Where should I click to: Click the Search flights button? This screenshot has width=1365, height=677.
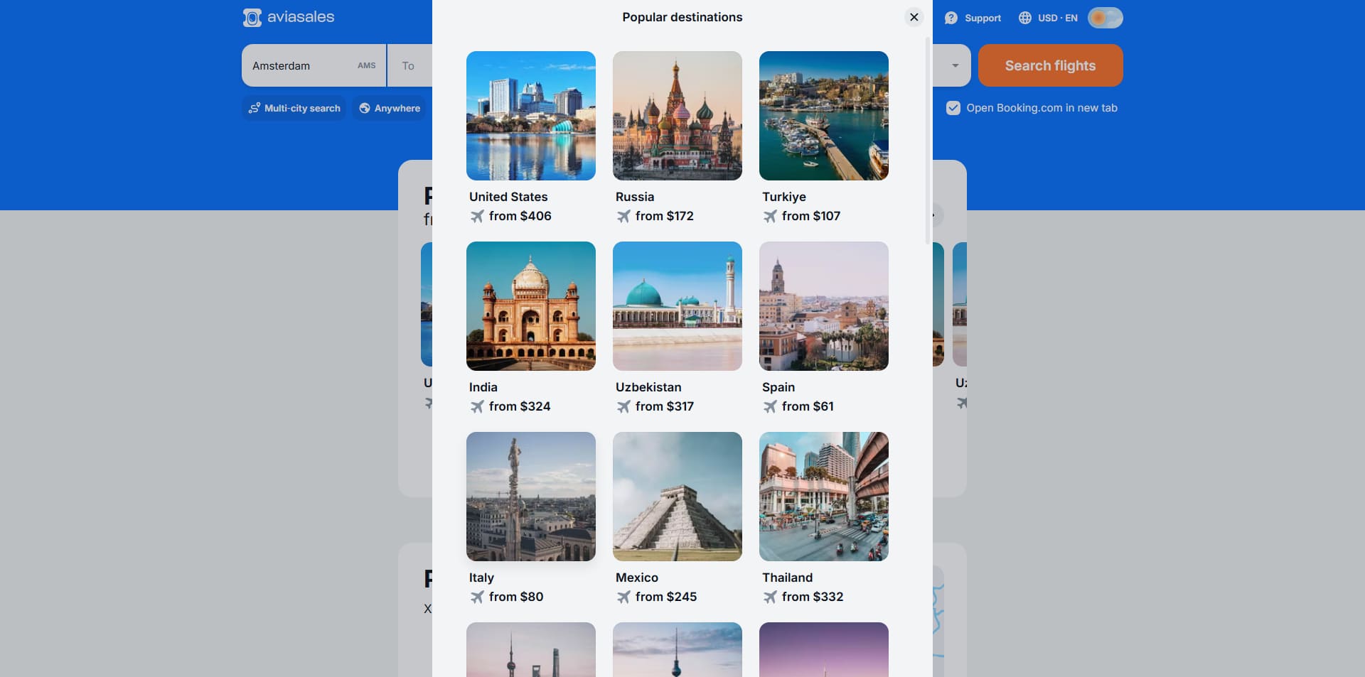pyautogui.click(x=1050, y=65)
